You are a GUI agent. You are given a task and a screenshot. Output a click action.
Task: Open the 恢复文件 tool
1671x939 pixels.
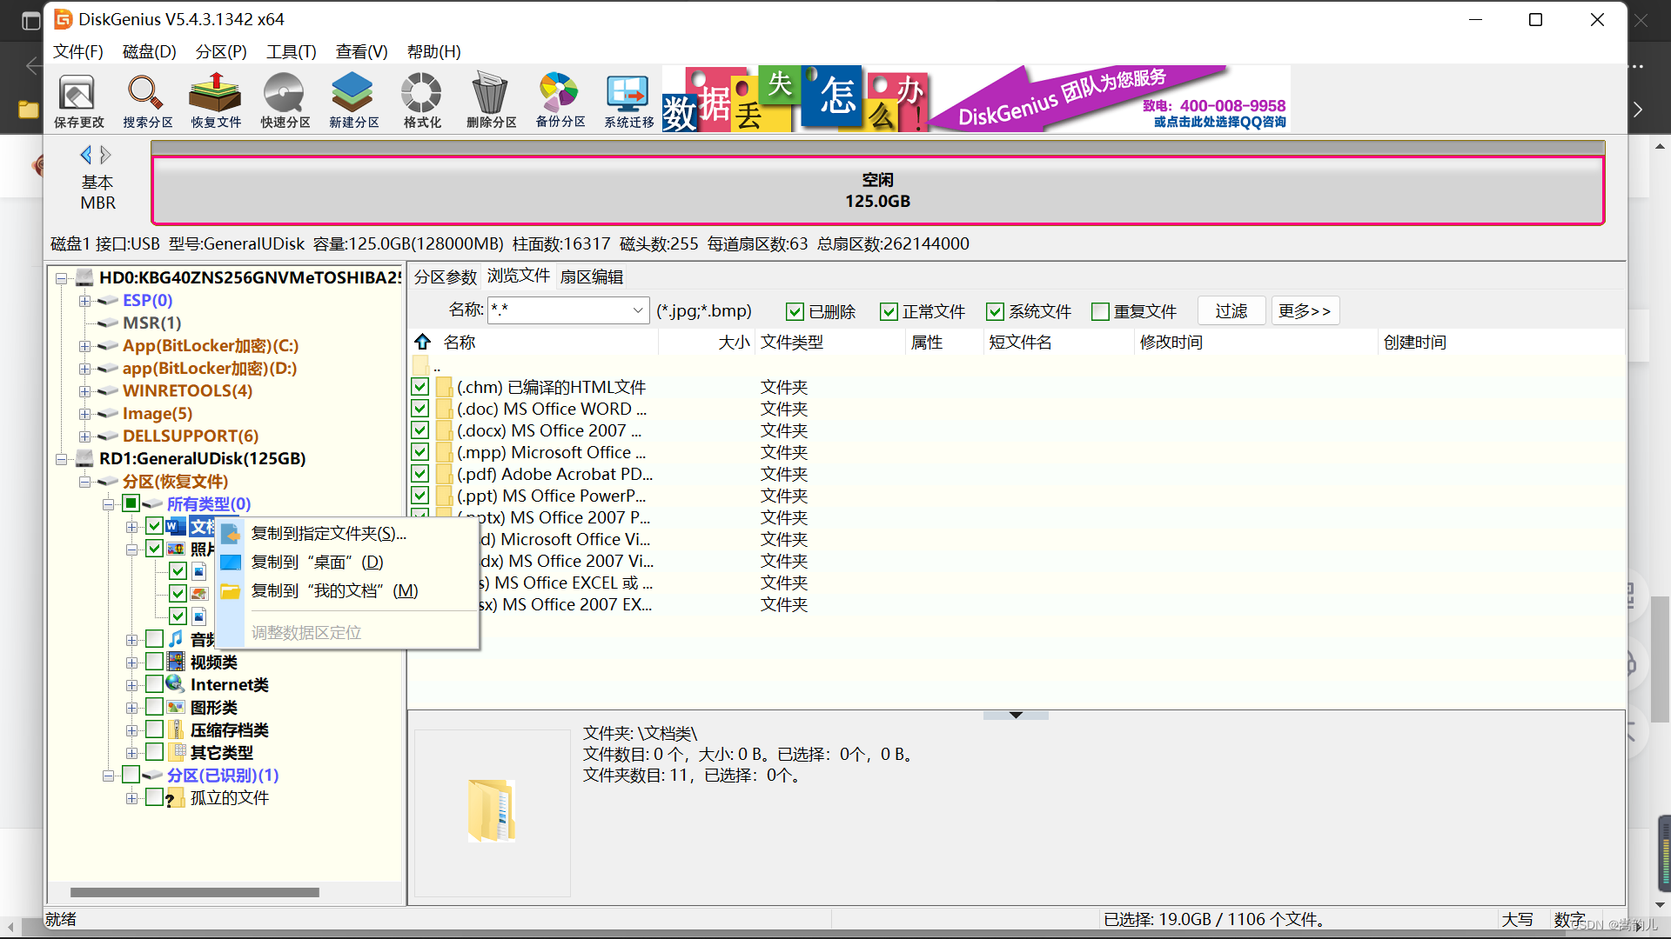[214, 99]
